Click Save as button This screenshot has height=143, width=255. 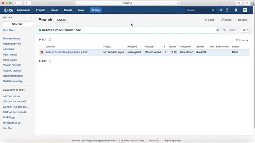pos(61,20)
